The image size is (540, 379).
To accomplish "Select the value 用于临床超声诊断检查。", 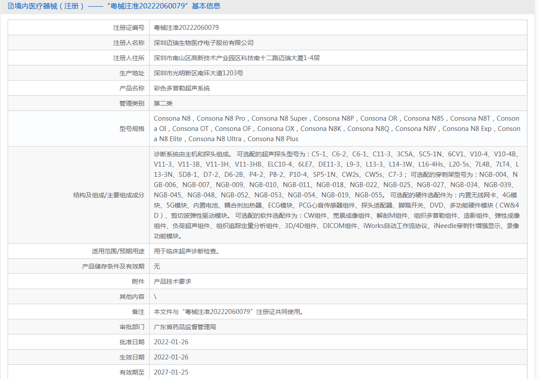I will [x=187, y=251].
